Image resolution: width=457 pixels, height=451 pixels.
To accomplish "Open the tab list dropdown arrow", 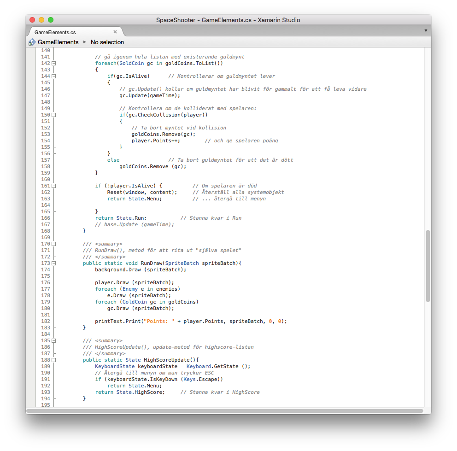I will (426, 30).
